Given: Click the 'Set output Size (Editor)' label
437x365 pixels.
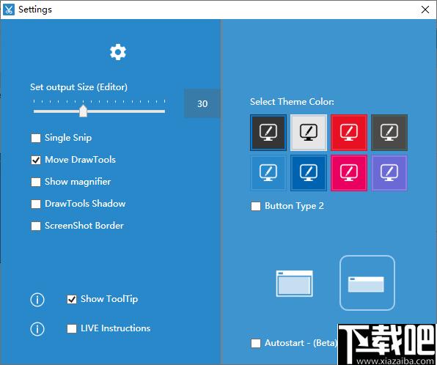Looking at the screenshot, I should coord(79,87).
